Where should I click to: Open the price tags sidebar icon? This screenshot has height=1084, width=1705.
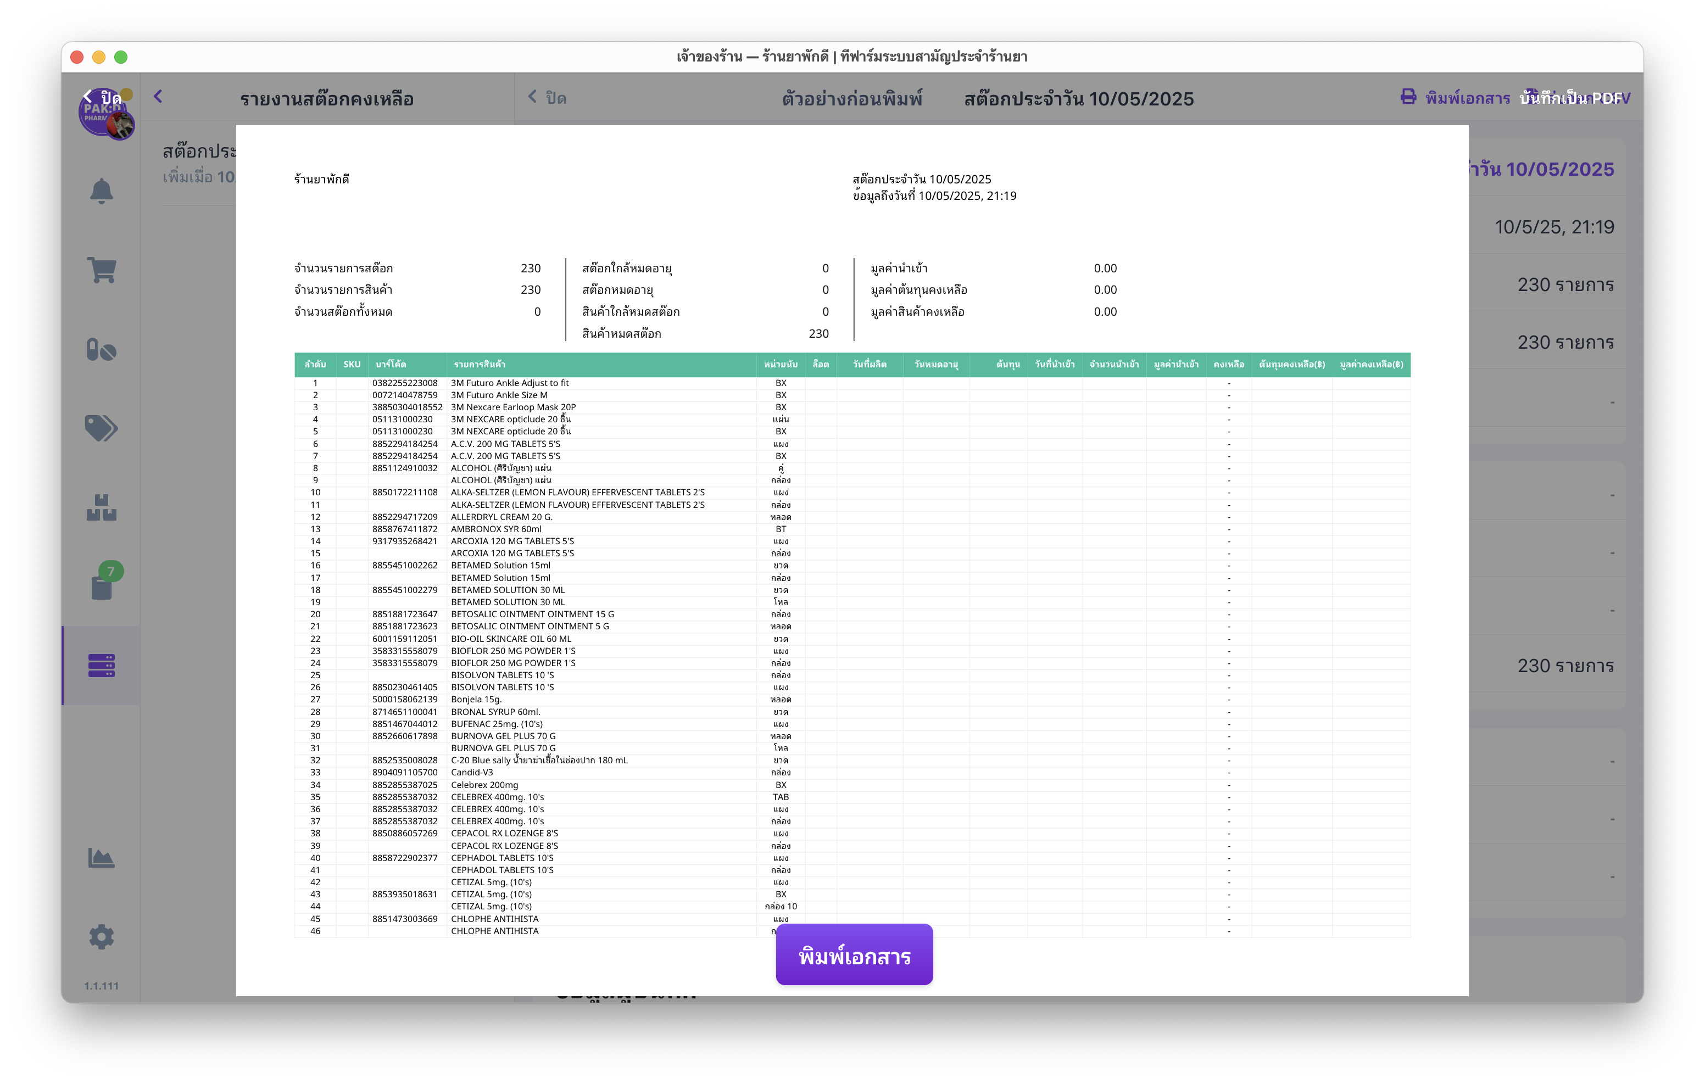(101, 428)
